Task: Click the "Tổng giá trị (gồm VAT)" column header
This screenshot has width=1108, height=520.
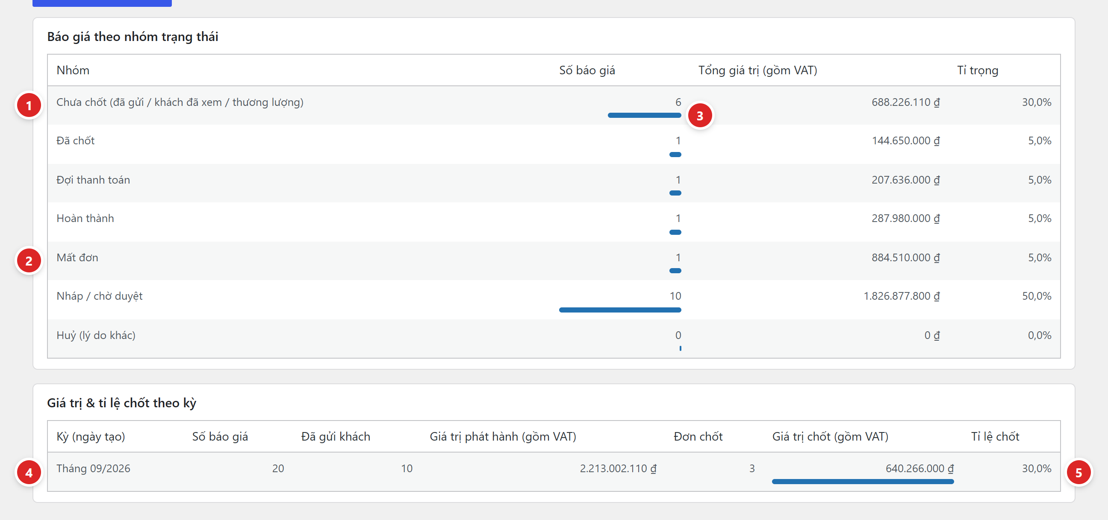Action: [757, 70]
